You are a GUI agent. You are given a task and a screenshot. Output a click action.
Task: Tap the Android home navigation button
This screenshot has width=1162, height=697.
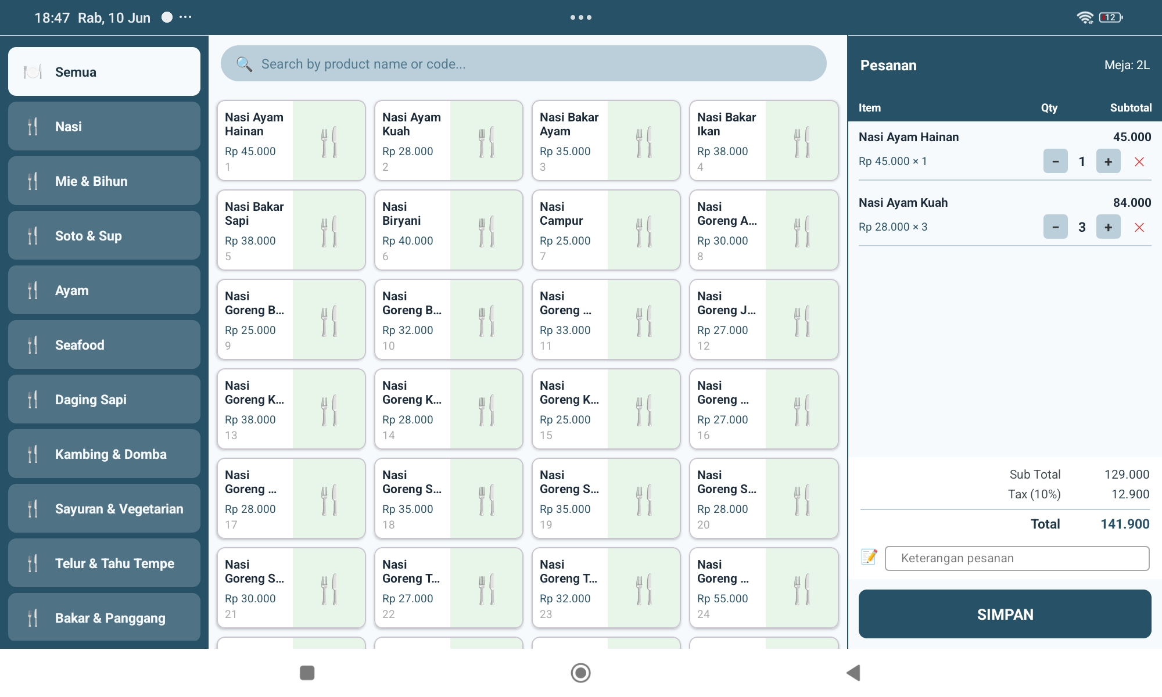point(581,673)
